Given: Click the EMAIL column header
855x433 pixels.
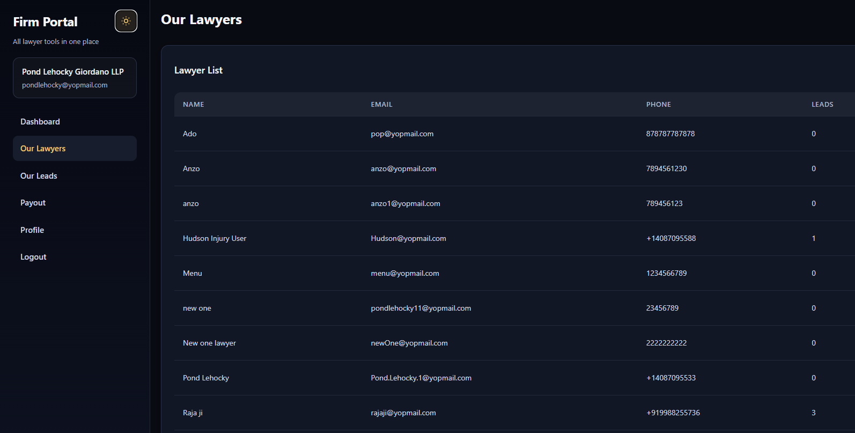Looking at the screenshot, I should click(x=382, y=105).
